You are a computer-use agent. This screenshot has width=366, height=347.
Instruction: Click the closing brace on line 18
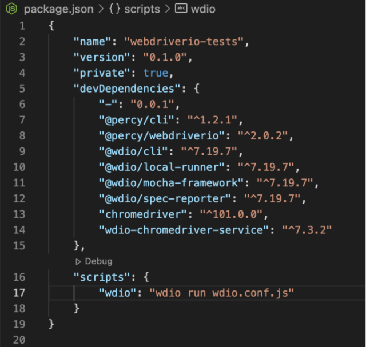pyautogui.click(x=77, y=309)
